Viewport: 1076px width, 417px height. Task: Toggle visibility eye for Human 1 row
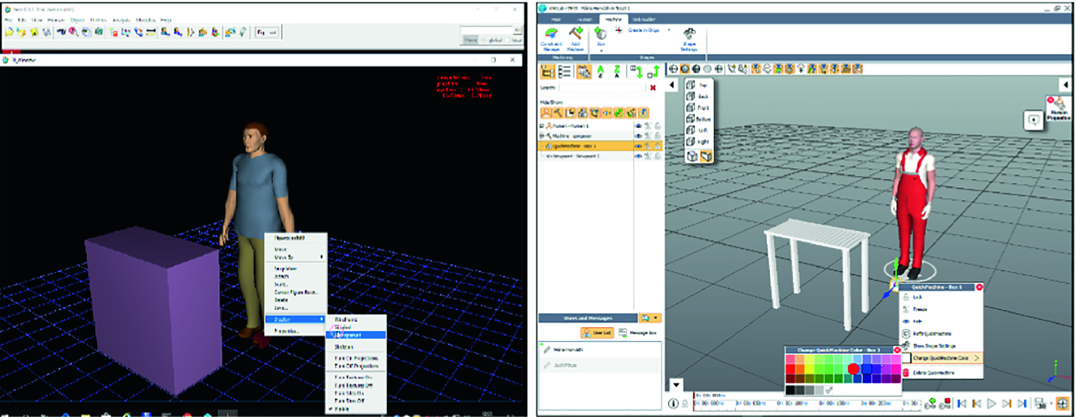click(639, 125)
